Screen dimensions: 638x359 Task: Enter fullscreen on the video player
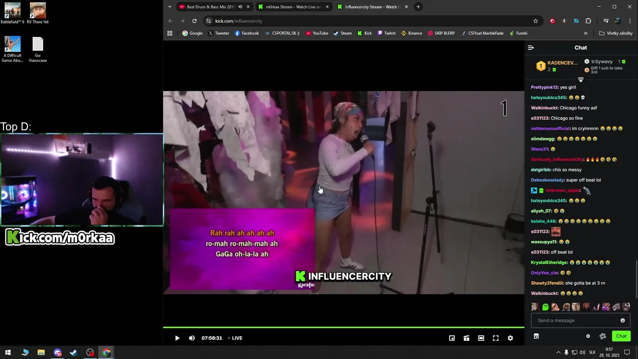(495, 338)
